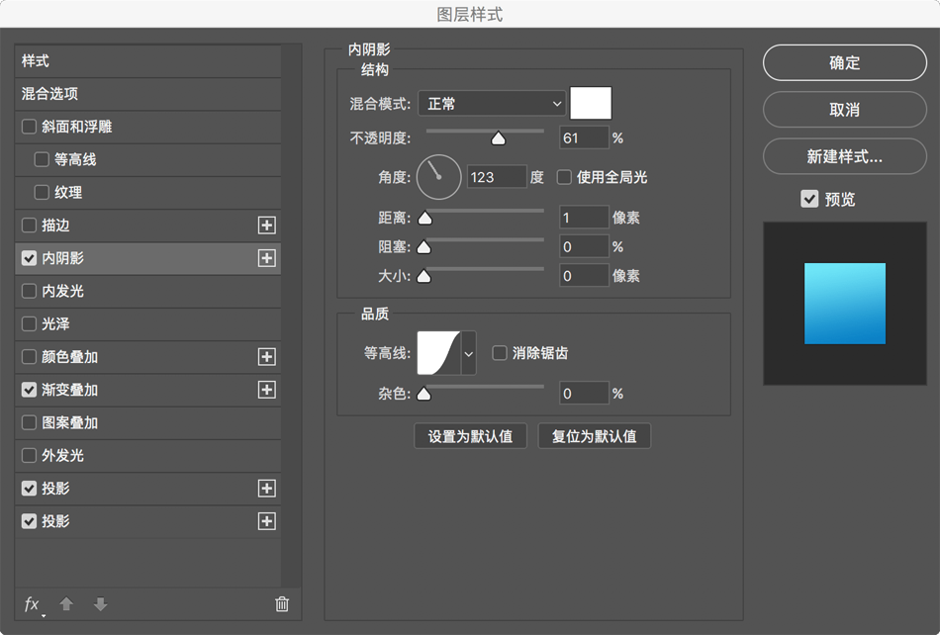
Task: Open the 图案叠加 settings row
Action: pyautogui.click(x=148, y=422)
